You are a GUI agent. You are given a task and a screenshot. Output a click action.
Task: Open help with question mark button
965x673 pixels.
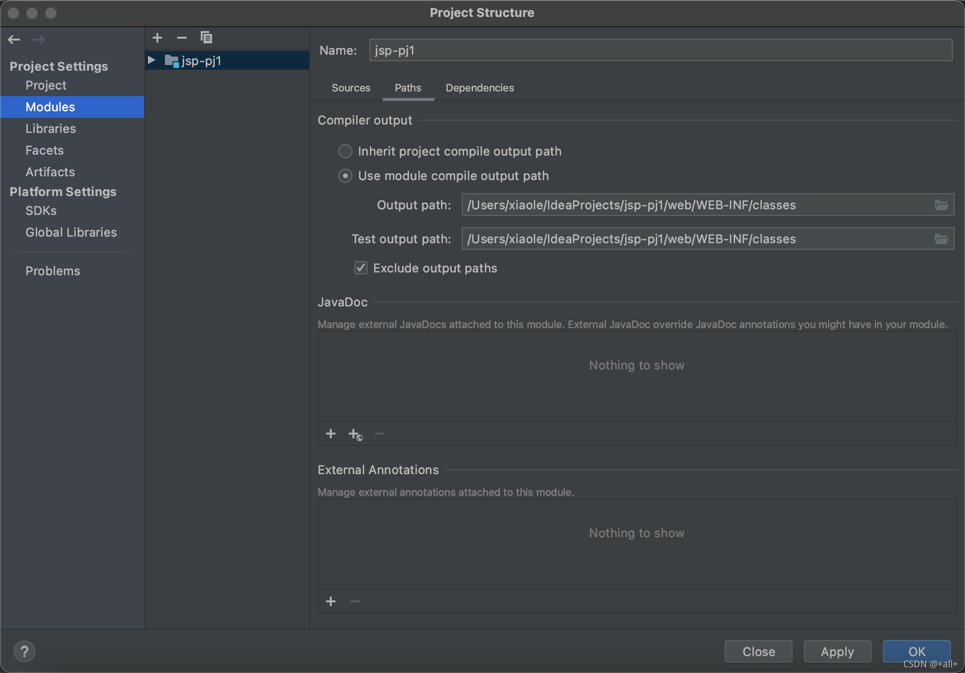(x=25, y=652)
